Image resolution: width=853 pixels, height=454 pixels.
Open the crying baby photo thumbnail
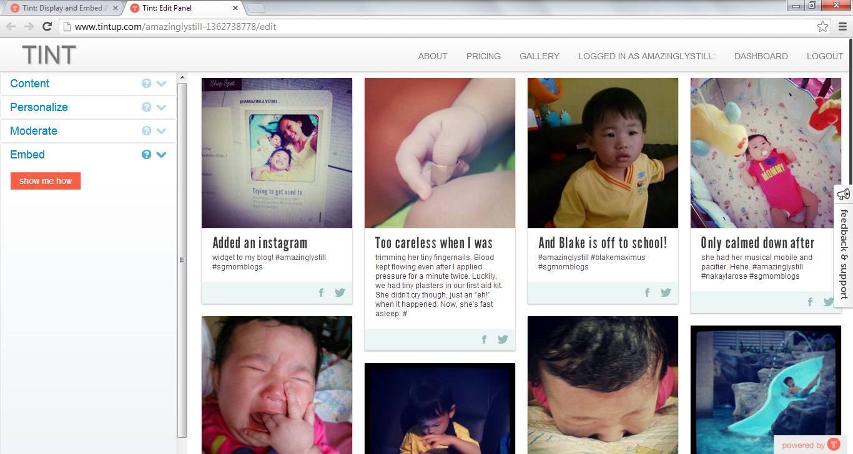277,385
